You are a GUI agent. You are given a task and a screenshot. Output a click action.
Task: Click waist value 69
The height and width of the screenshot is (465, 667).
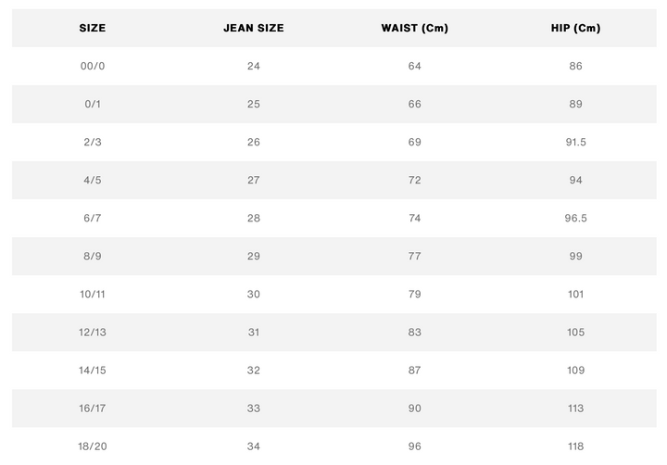tap(415, 142)
